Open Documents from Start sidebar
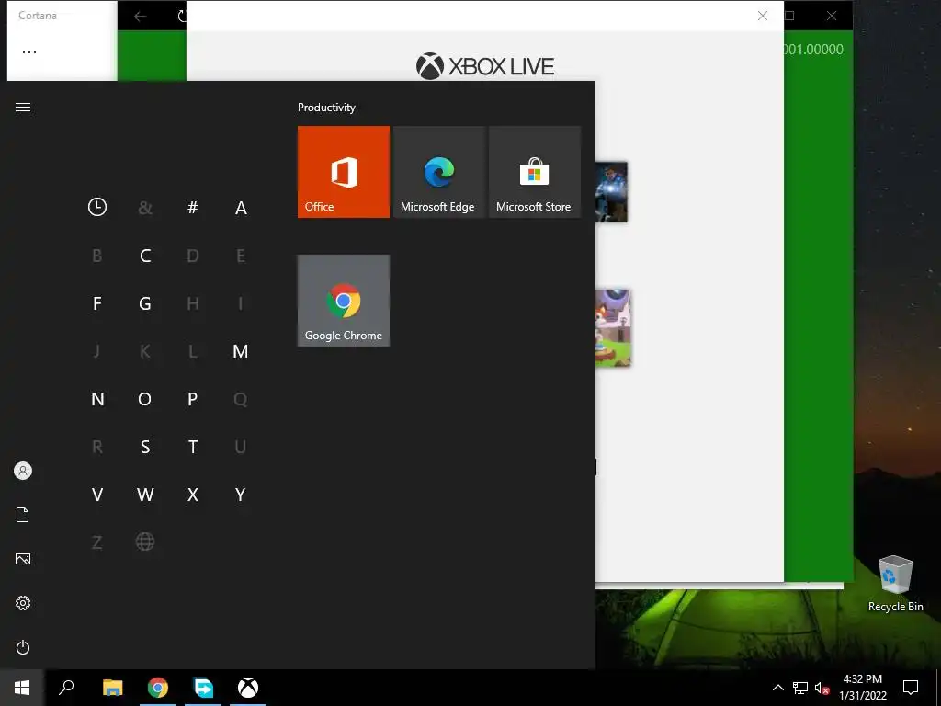 pyautogui.click(x=23, y=515)
